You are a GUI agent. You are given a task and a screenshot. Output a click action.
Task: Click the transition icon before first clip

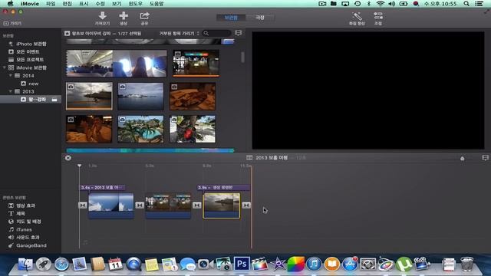coord(82,205)
